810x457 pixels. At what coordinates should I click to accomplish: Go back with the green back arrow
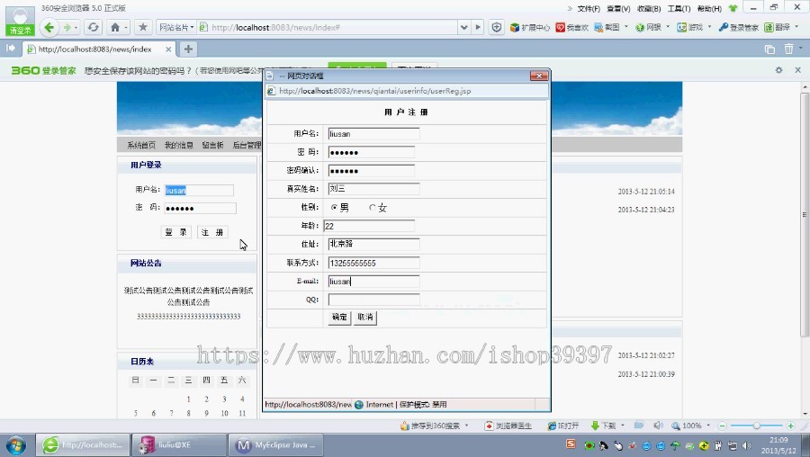(49, 27)
